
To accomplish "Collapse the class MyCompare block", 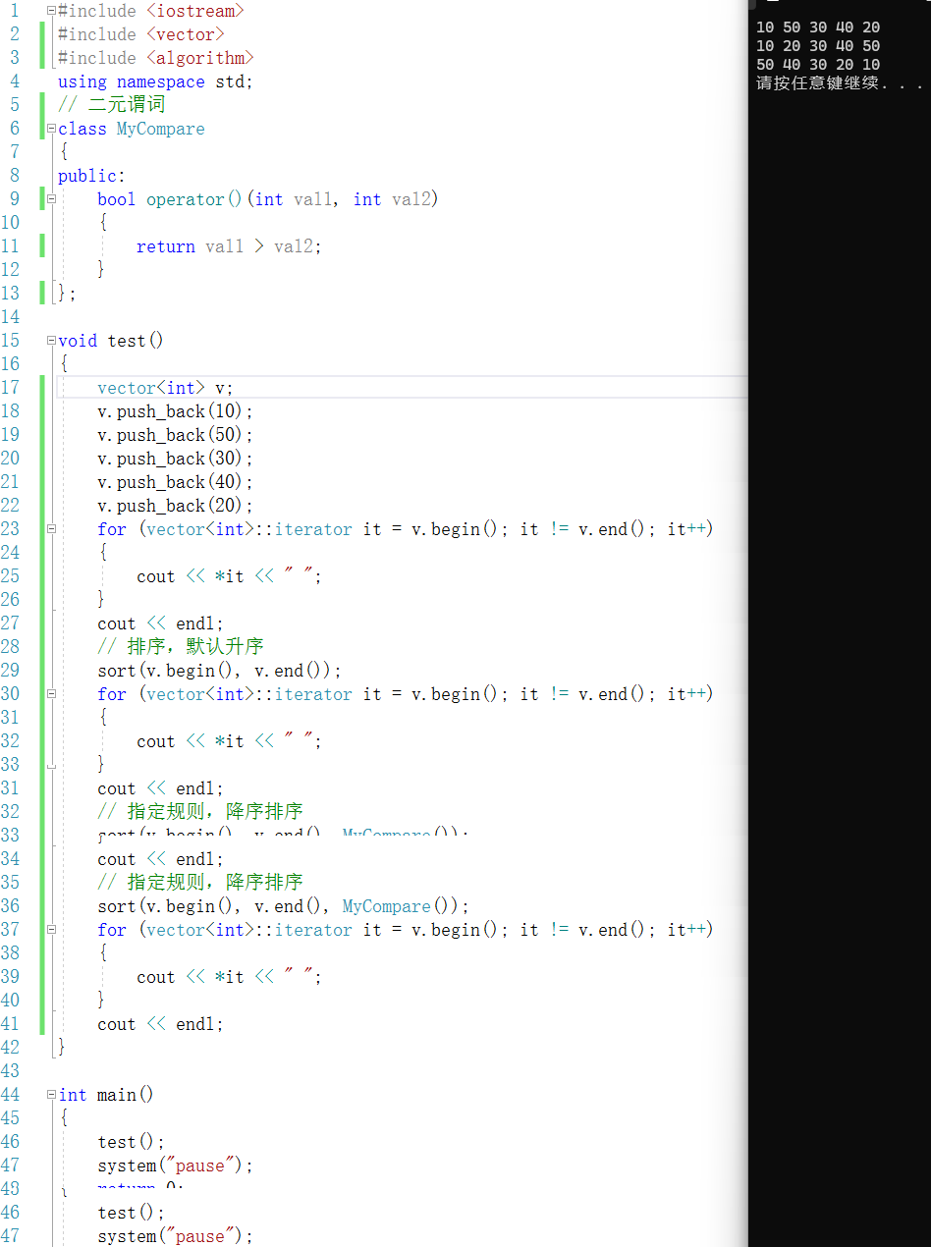I will (51, 129).
